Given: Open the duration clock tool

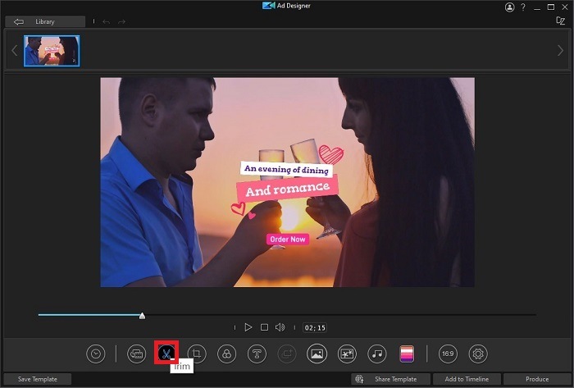Looking at the screenshot, I should coord(97,354).
